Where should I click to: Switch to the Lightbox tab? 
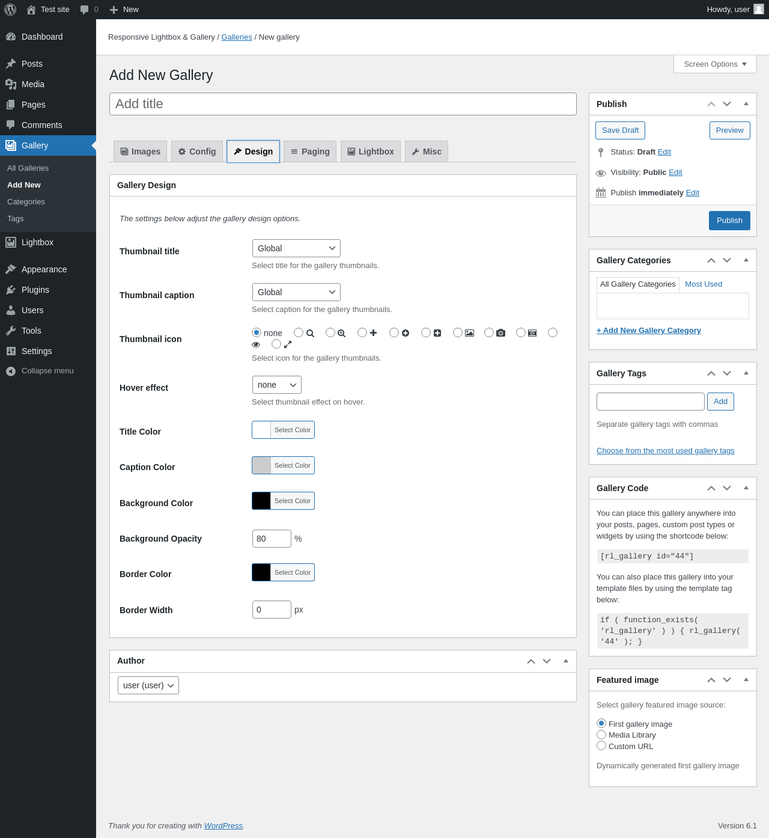[371, 151]
